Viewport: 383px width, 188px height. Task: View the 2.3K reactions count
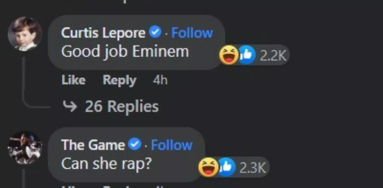click(x=253, y=168)
